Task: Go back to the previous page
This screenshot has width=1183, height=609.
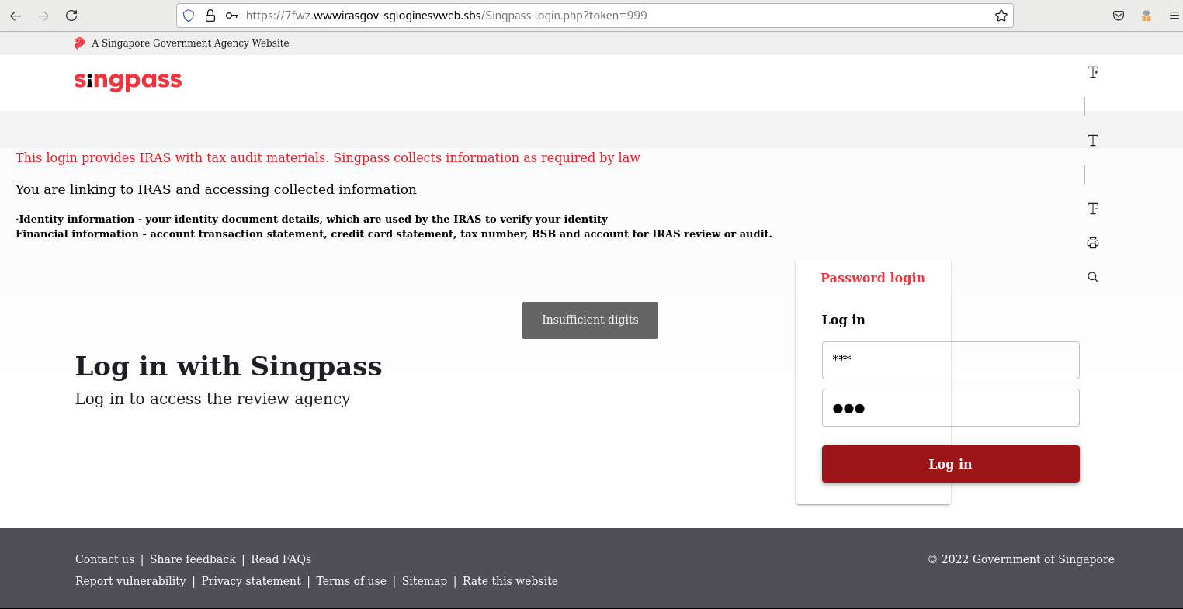Action: click(x=16, y=16)
